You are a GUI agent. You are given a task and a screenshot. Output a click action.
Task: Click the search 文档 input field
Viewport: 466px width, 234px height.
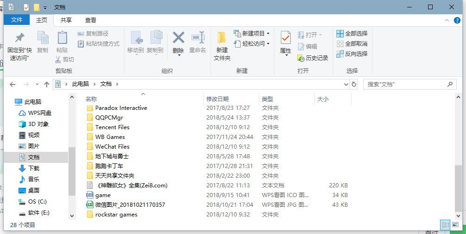pos(410,84)
